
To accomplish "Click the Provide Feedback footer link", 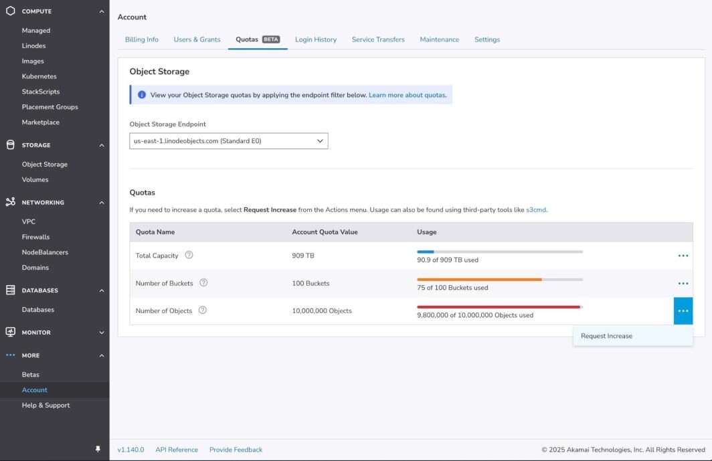I will [x=236, y=450].
